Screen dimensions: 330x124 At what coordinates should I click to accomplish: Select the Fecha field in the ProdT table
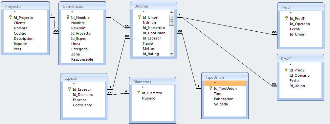[x=295, y=29]
